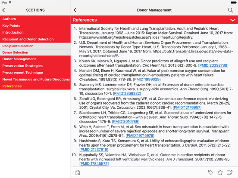
Task: Tap the Sweeney MS reference text
Action: pyautogui.click(x=156, y=89)
